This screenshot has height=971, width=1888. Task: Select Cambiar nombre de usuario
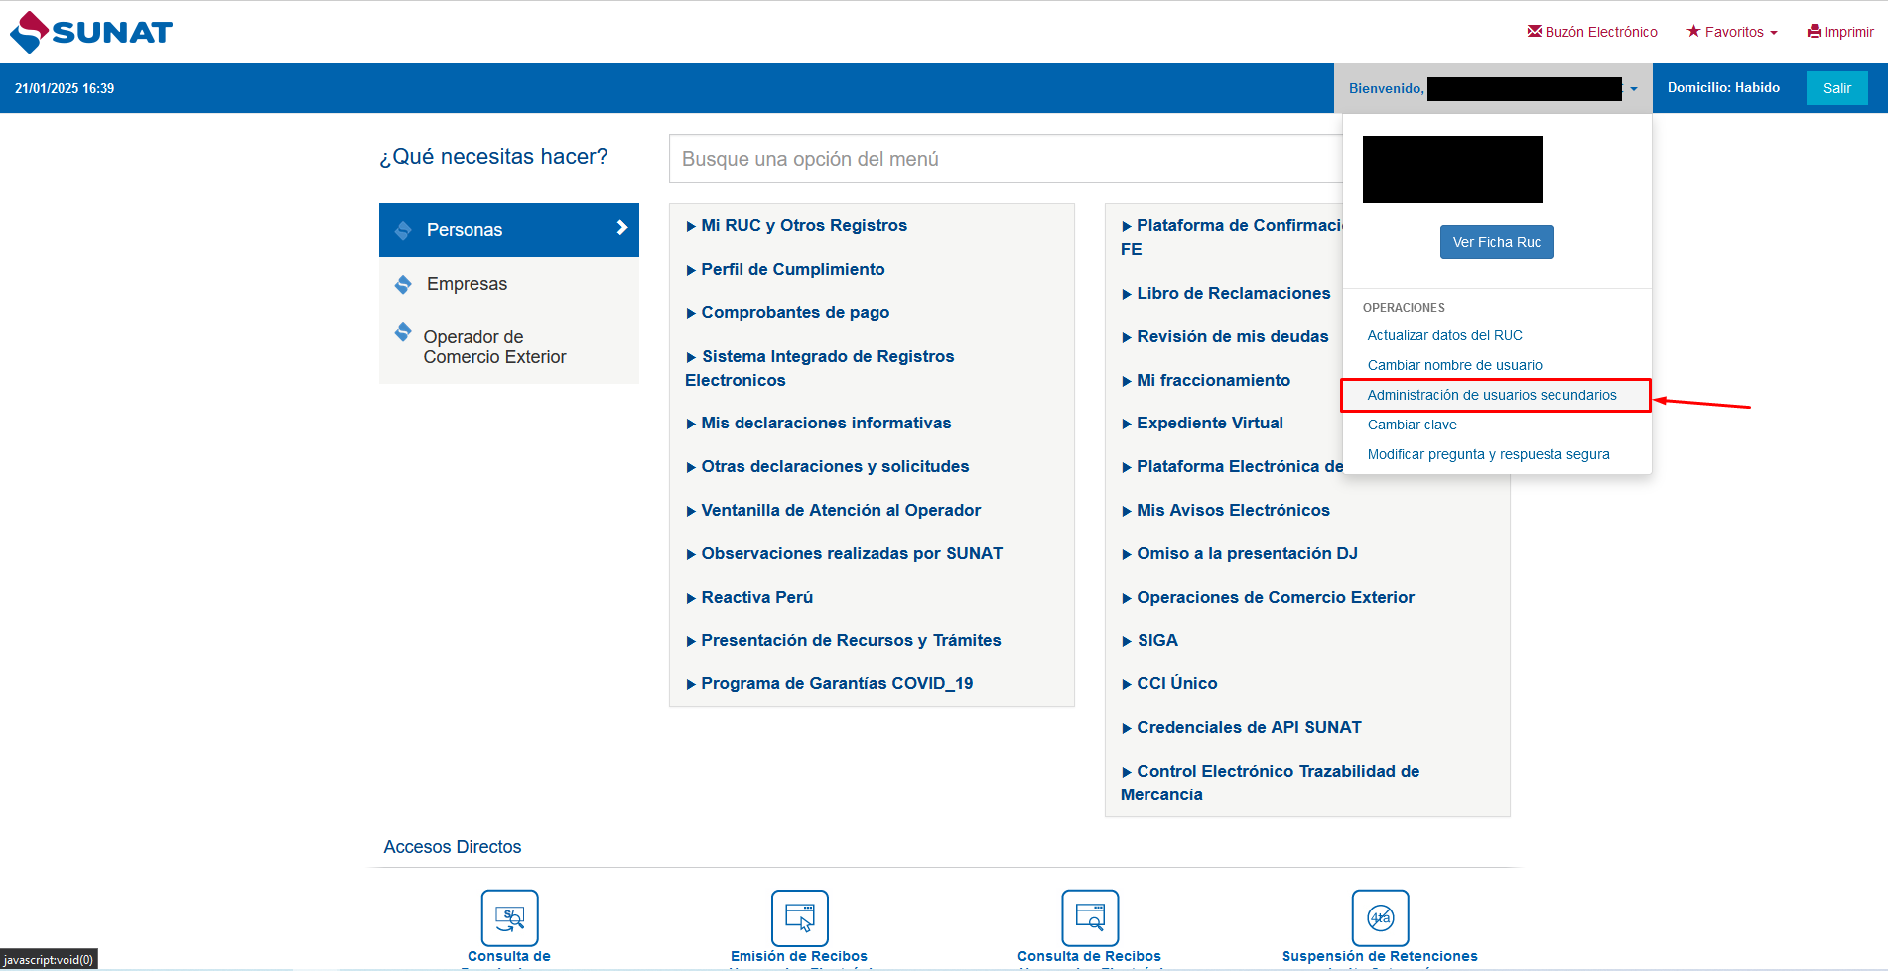click(1454, 365)
